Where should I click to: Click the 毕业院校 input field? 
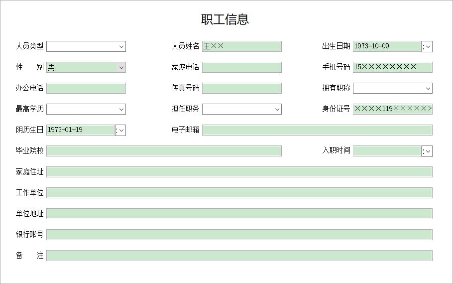tap(164, 151)
